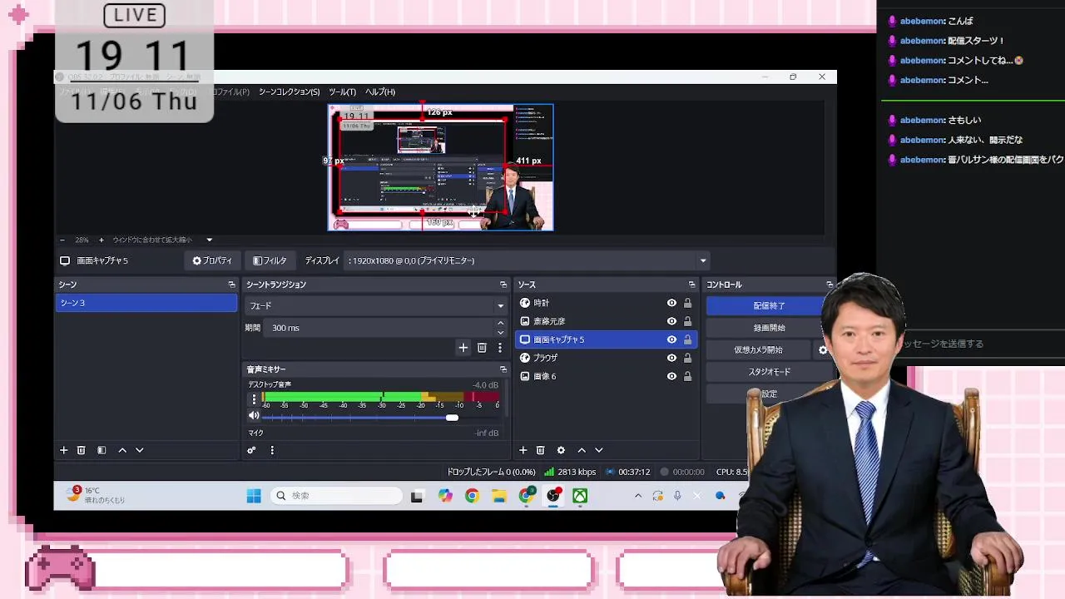The image size is (1065, 599).
Task: Open scene filters icon in Scenes dock
Action: [x=102, y=450]
